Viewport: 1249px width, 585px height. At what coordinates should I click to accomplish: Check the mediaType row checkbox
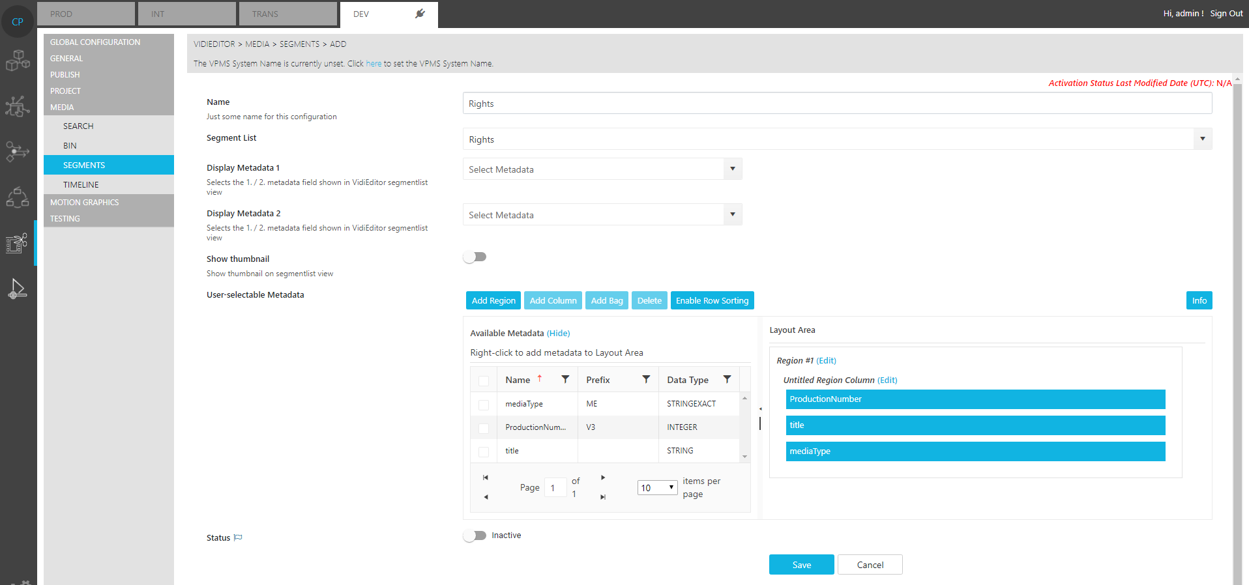click(x=484, y=405)
